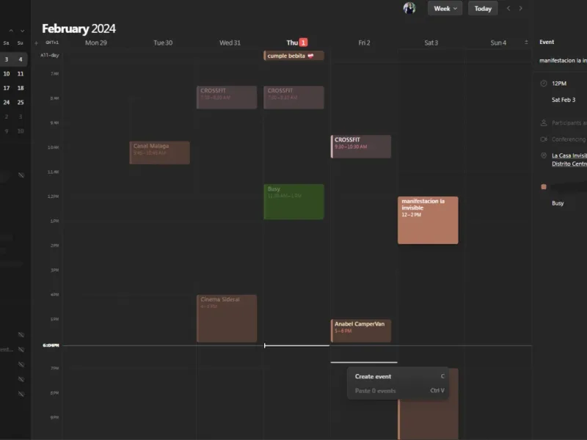Open the Canal Malaga event
587x440 pixels.
159,153
